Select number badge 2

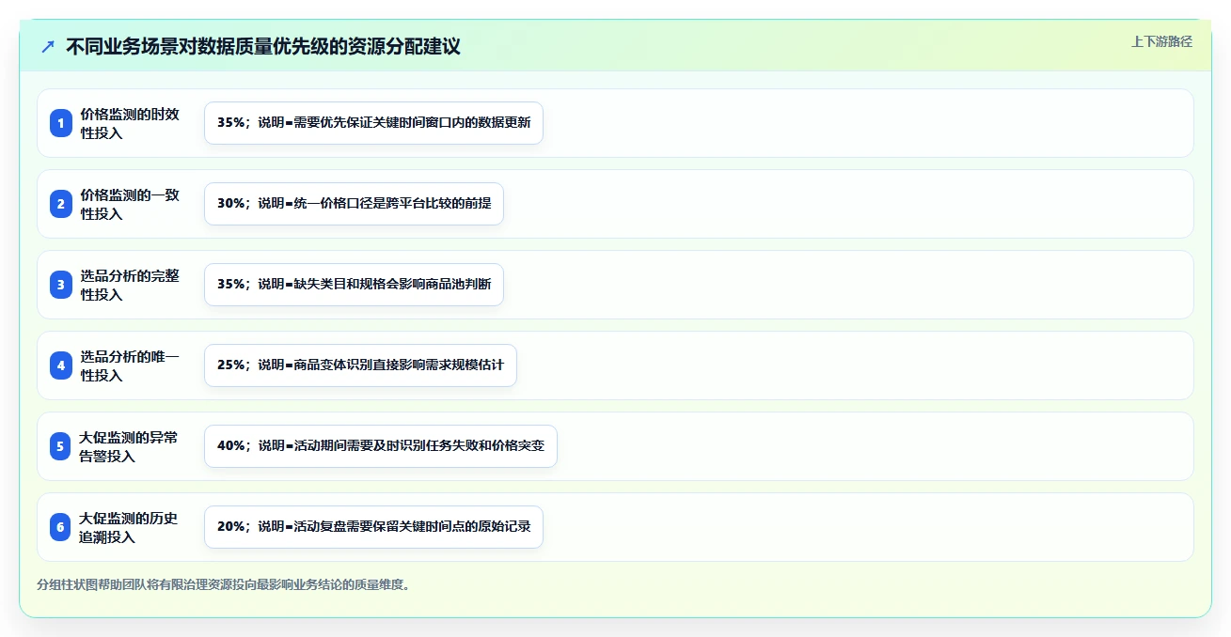pos(61,204)
